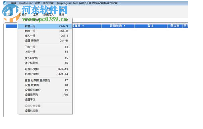This screenshot has width=203, height=129.
Task: Click the 规格 column header
Action: [86, 26]
